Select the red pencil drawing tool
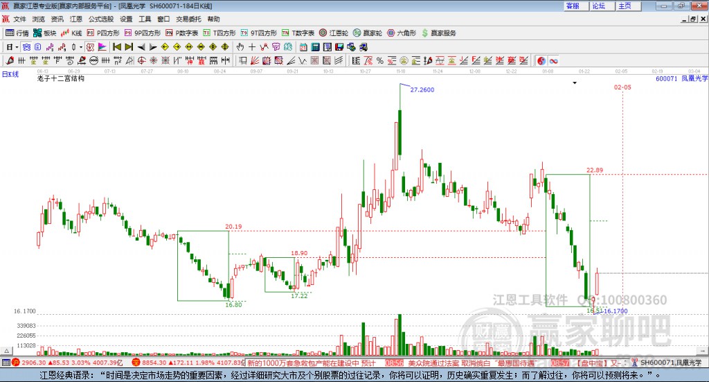The height and width of the screenshot is (382, 709). 9,60
